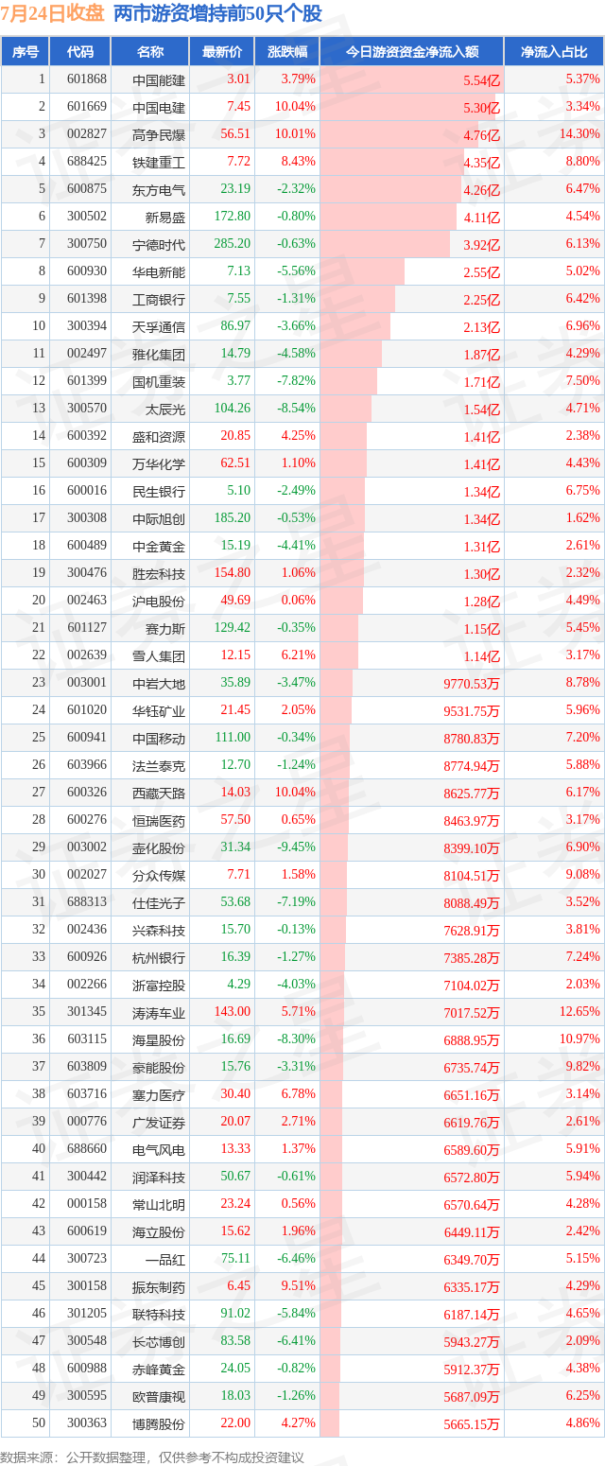Click stock name 胜宏科技
Screen dimensions: 605x1466
[x=159, y=573]
